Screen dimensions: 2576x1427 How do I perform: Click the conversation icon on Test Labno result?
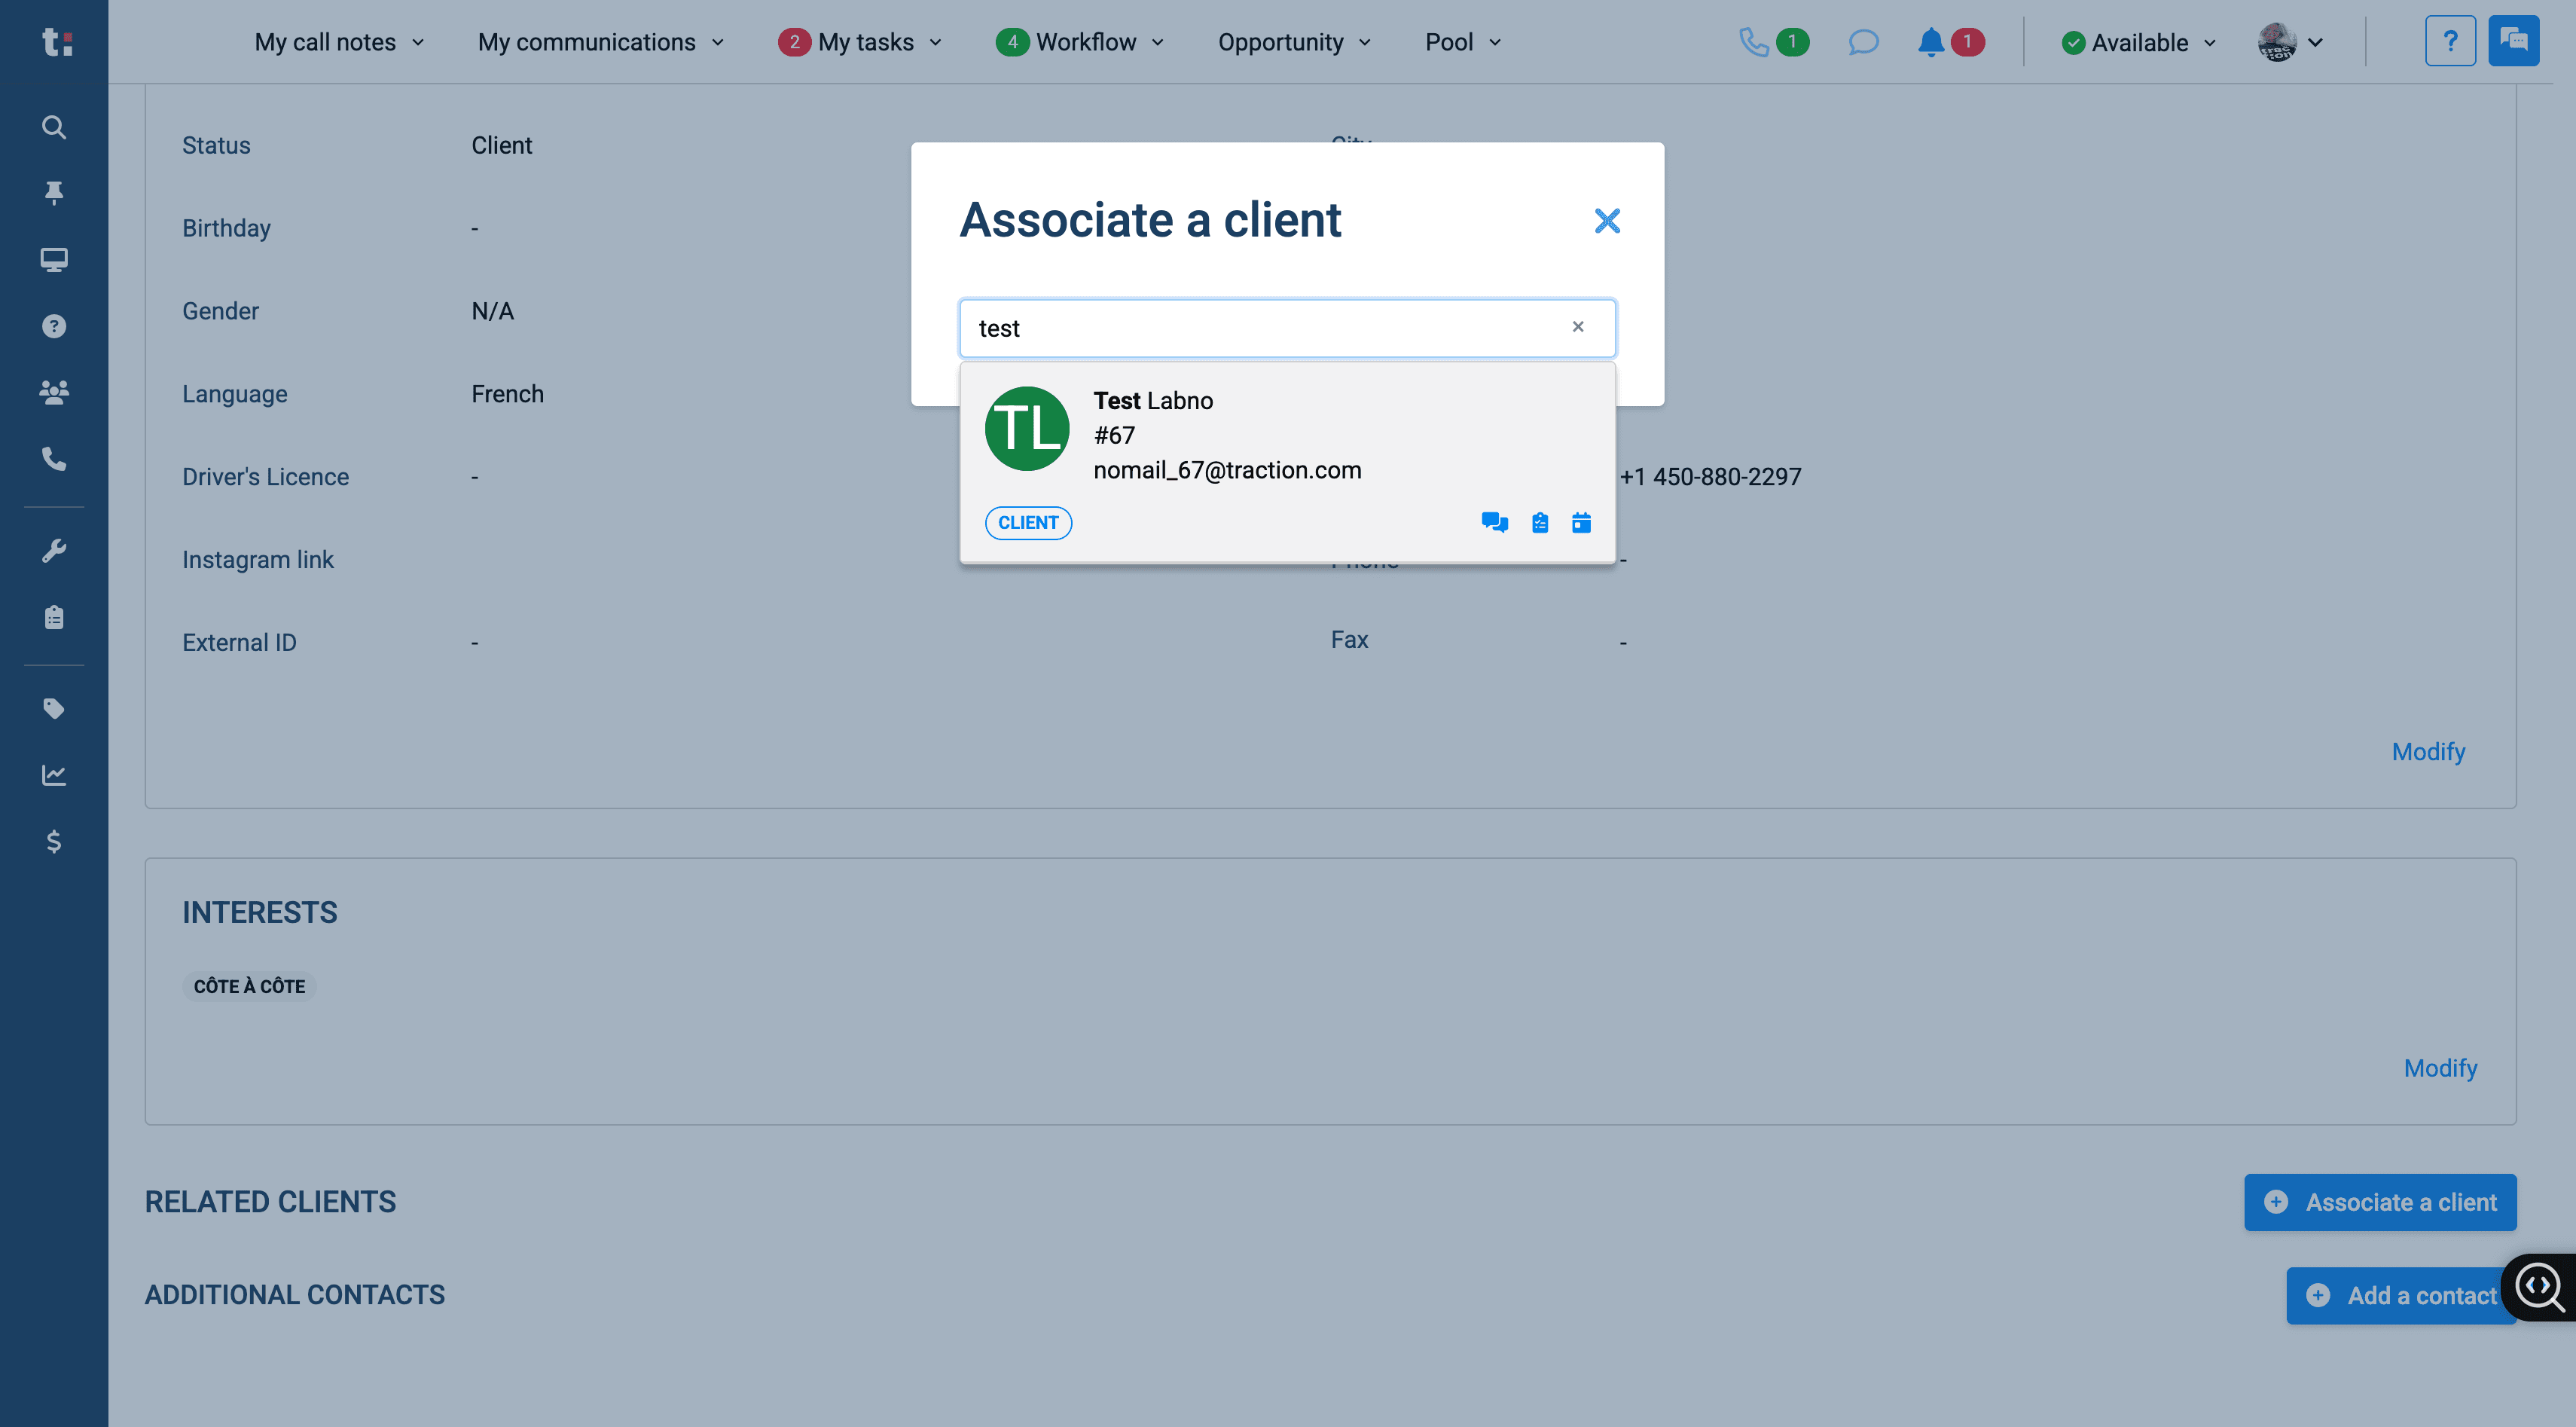1494,522
